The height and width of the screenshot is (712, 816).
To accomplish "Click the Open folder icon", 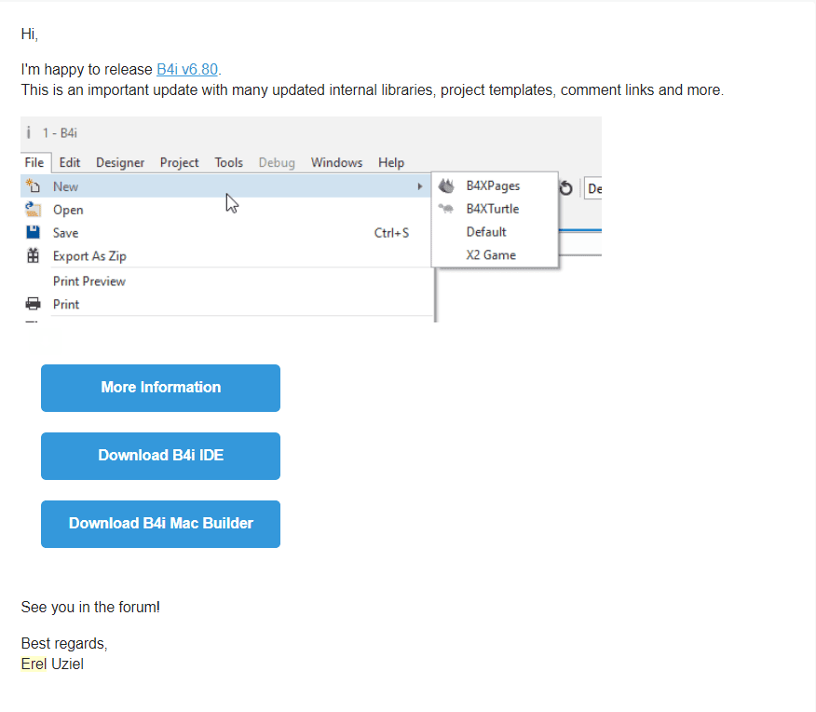I will coord(33,210).
